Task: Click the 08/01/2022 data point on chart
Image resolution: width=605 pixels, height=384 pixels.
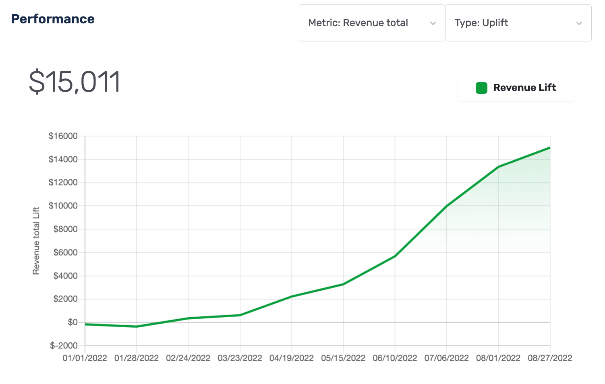Action: (499, 167)
